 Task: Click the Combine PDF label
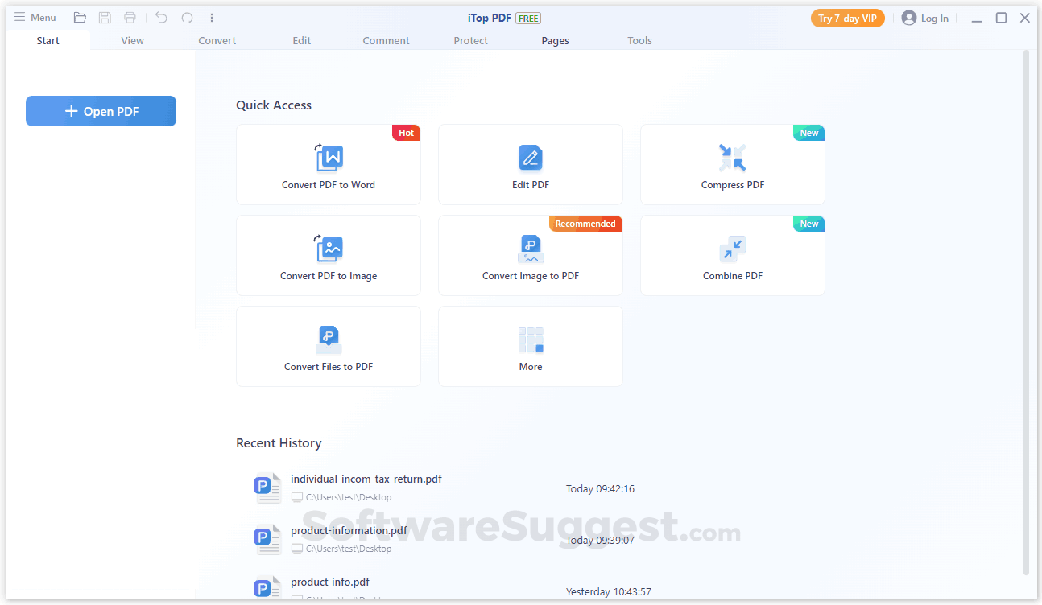pos(733,276)
